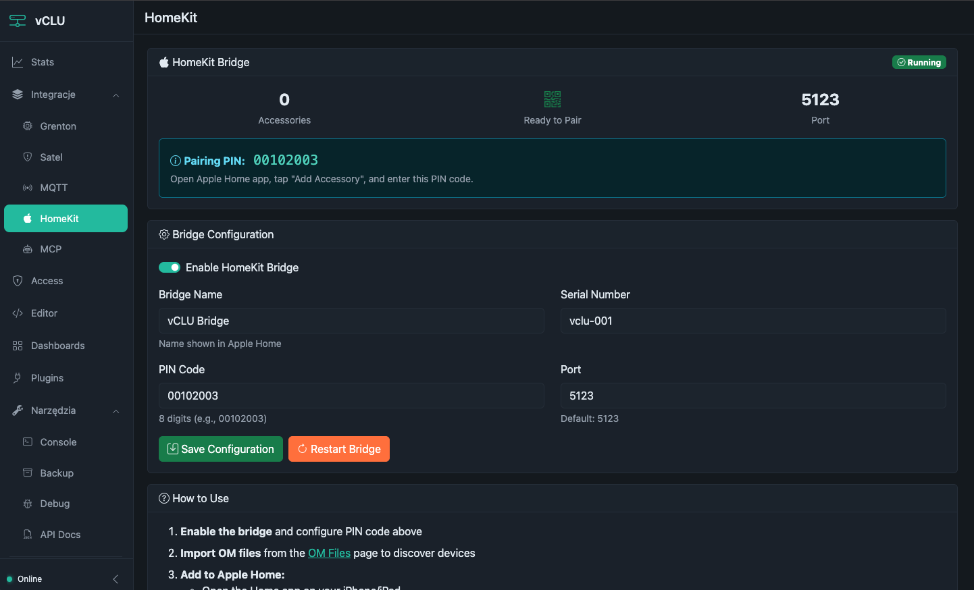This screenshot has height=590, width=974.
Task: Open the Backup tool
Action: 66,473
